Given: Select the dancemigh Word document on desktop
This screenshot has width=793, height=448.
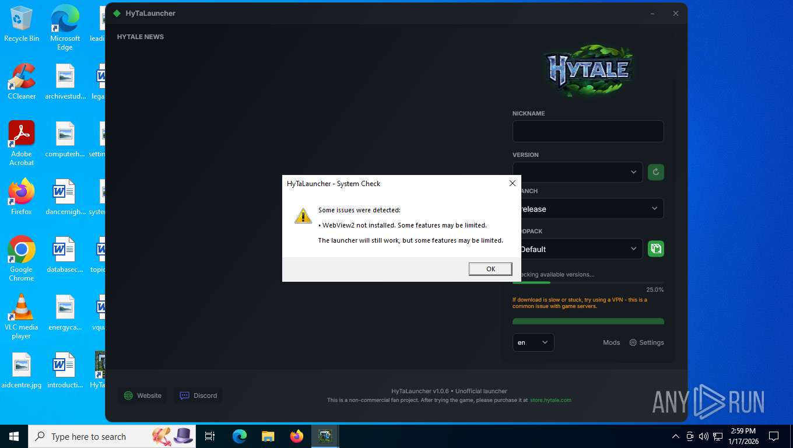Looking at the screenshot, I should coord(65,197).
